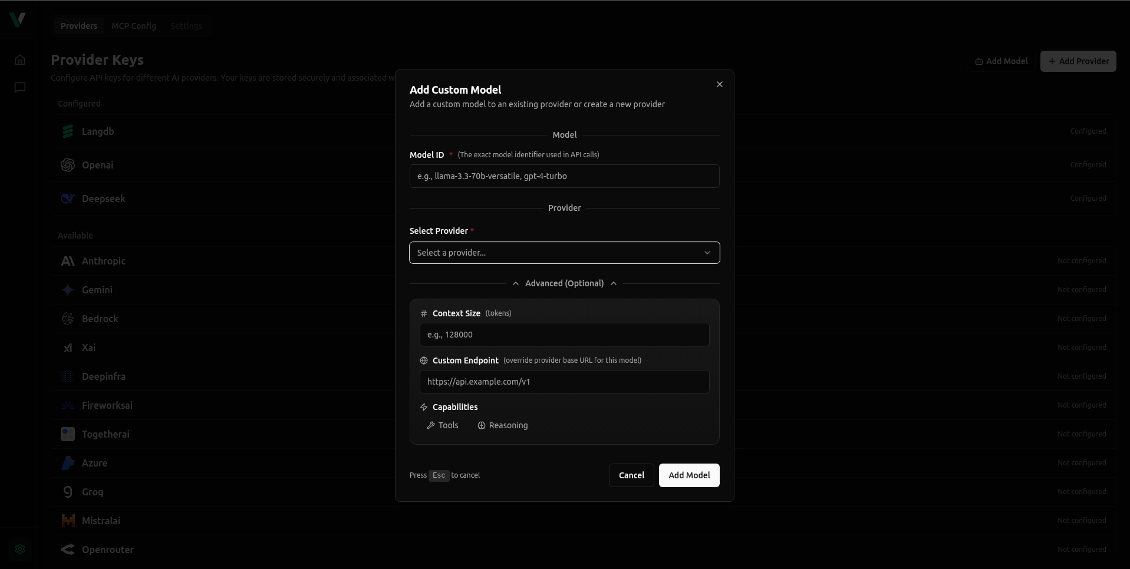
Task: Enable the Reasoning capability
Action: [502, 425]
